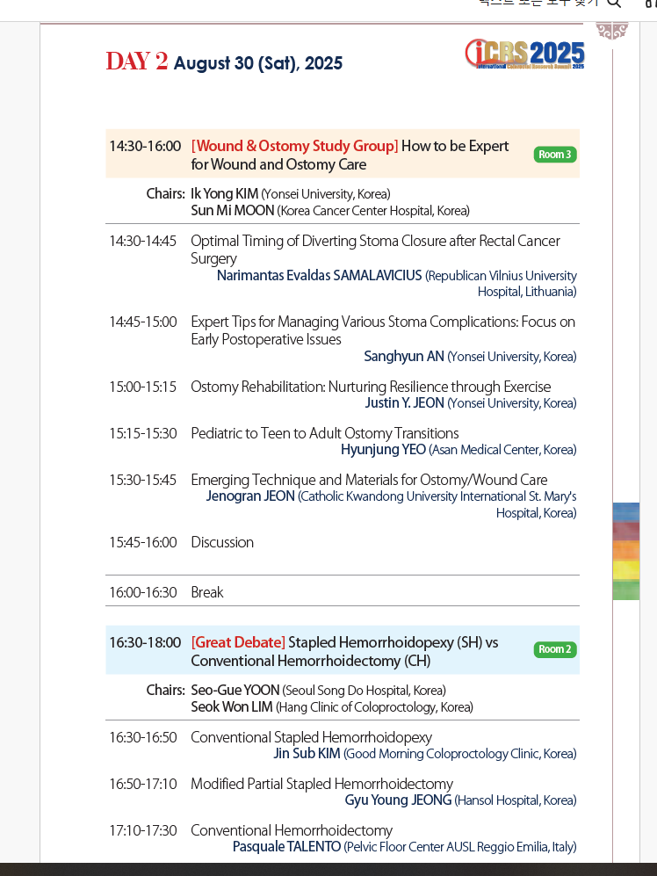657x876 pixels.
Task: Select chair name Seo-Gue YOON
Action: tap(235, 691)
